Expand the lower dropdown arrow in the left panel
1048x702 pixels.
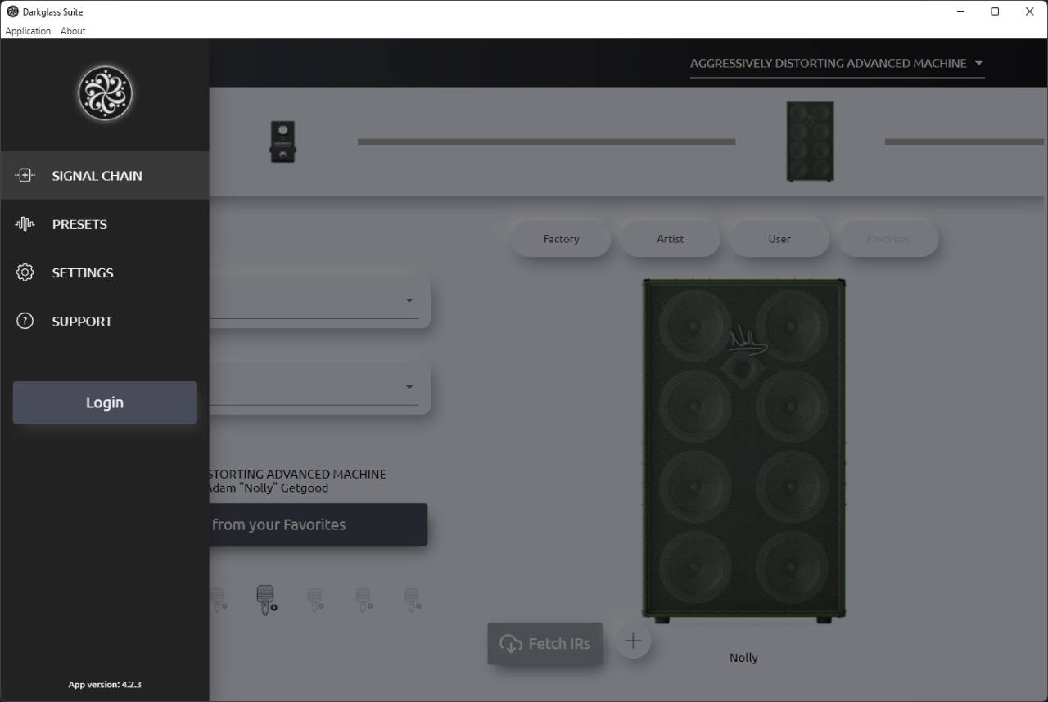point(409,387)
